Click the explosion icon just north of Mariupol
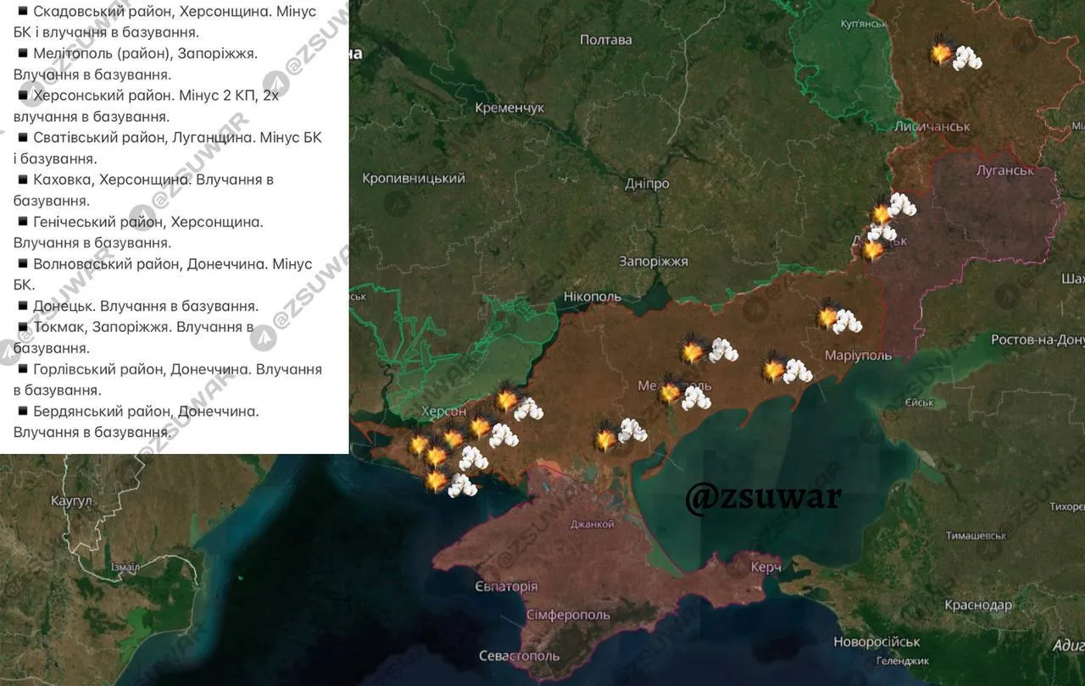The width and height of the screenshot is (1085, 686). [830, 317]
